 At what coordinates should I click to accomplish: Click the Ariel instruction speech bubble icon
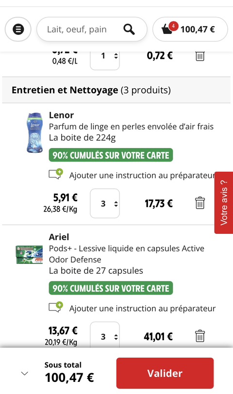click(x=55, y=307)
